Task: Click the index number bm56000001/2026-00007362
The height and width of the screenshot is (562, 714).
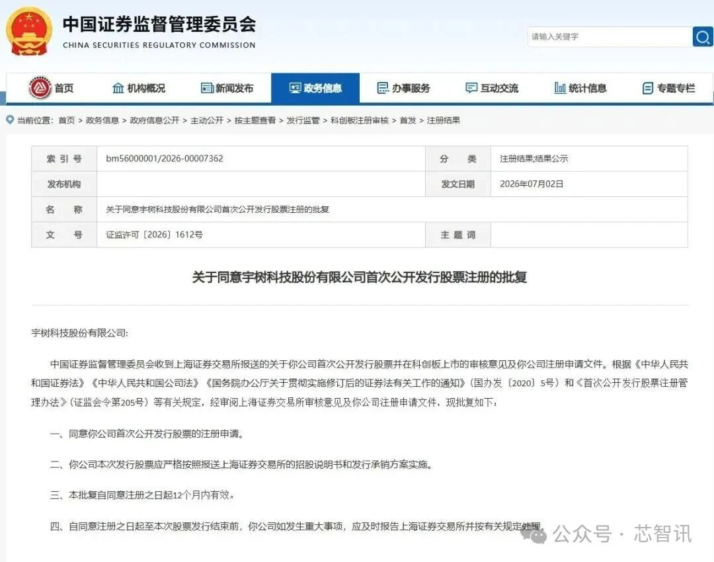Action: pos(165,159)
